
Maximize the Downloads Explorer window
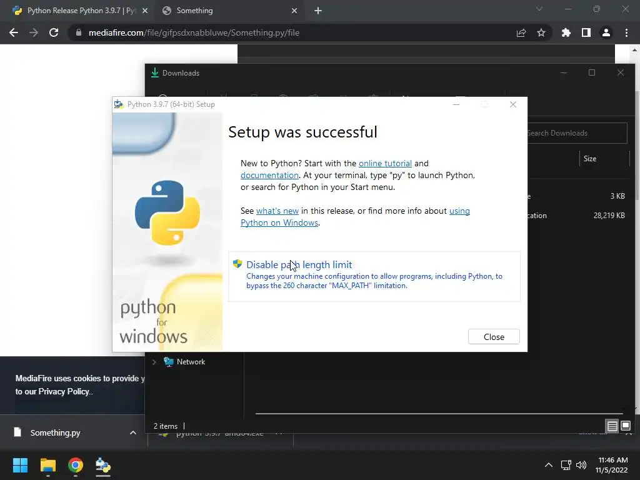coord(592,72)
